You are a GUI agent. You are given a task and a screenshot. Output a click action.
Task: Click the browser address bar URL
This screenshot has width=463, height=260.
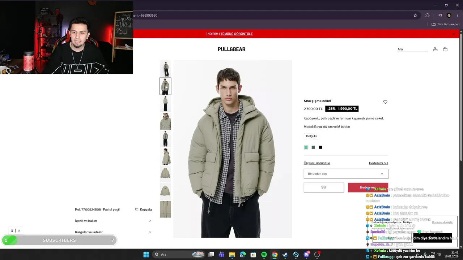(x=145, y=16)
